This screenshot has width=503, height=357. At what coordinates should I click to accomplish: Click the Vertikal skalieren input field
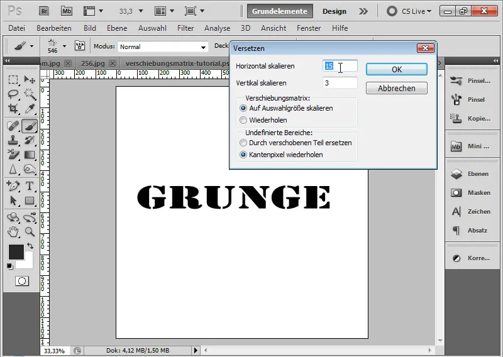[x=340, y=83]
